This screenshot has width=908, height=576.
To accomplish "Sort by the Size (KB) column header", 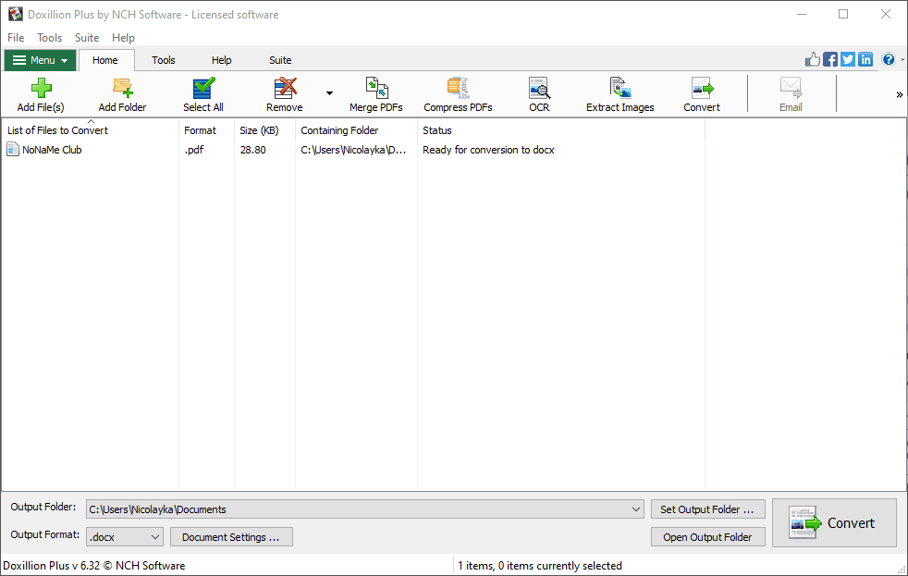I will pyautogui.click(x=265, y=130).
